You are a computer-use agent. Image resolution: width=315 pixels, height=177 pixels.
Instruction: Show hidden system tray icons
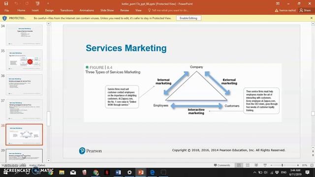click(x=255, y=173)
